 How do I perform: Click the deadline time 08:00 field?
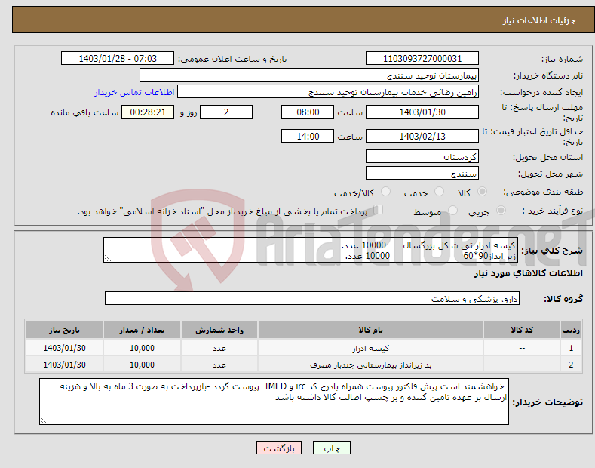pyautogui.click(x=308, y=112)
